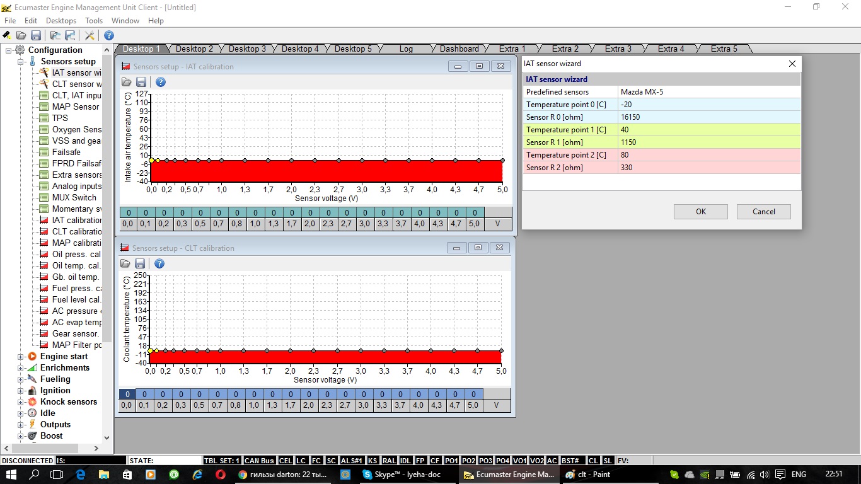
Task: Open Skype from the Windows taskbar
Action: click(402, 475)
